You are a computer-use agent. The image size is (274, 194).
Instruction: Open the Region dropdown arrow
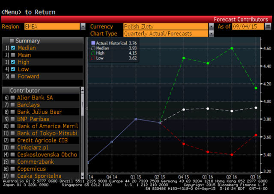pyautogui.click(x=83, y=26)
